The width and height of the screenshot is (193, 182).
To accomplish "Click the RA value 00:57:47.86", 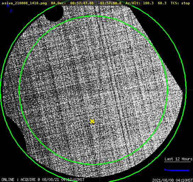I will point(82,3).
